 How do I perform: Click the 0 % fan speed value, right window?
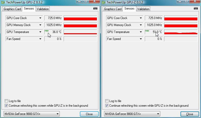[154, 39]
